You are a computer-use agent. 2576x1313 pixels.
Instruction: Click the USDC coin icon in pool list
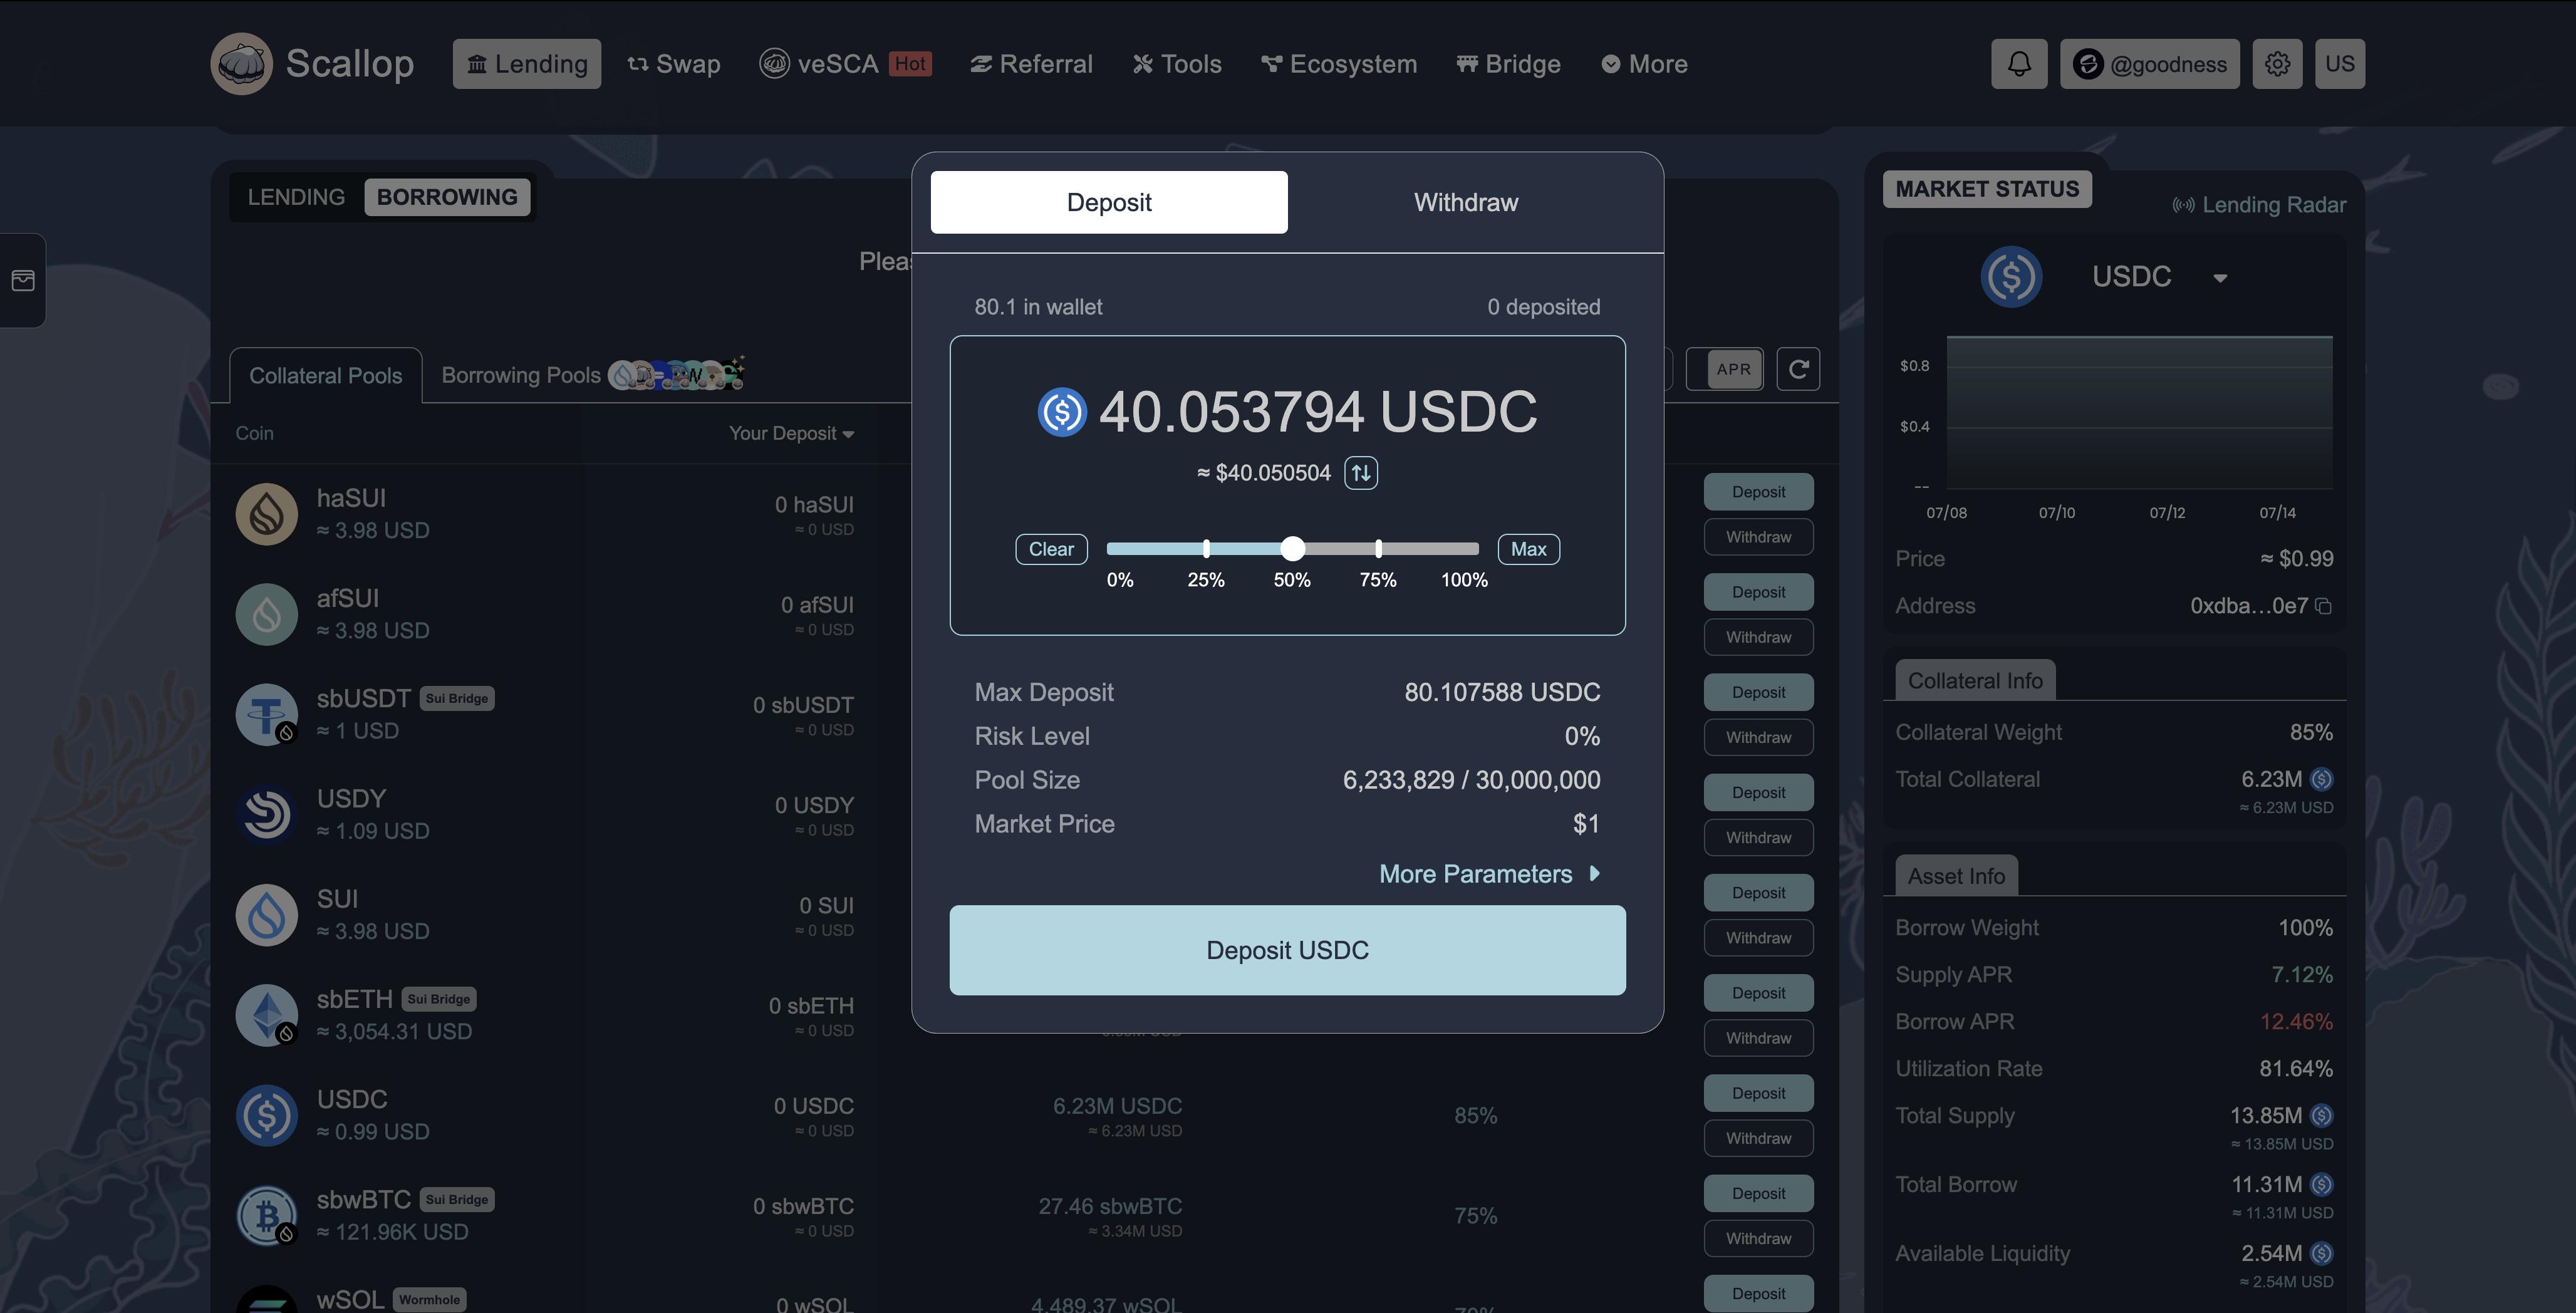[x=267, y=1115]
